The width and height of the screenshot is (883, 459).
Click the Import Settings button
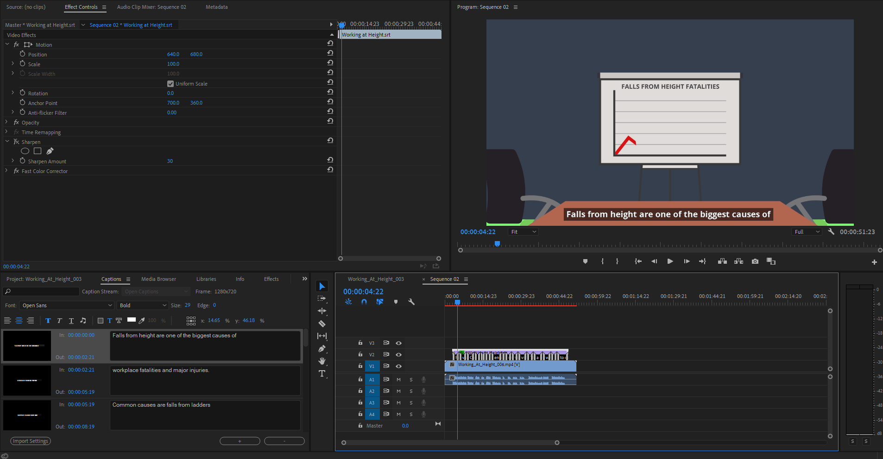31,441
